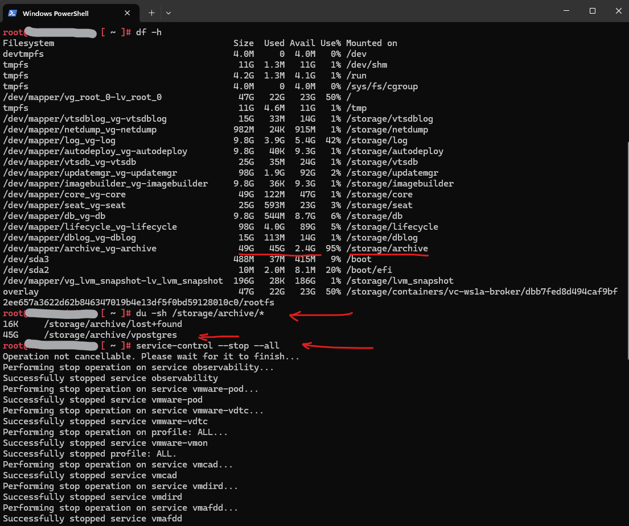Click the 95% usage value for archive
Image resolution: width=629 pixels, height=526 pixels.
pyautogui.click(x=330, y=248)
